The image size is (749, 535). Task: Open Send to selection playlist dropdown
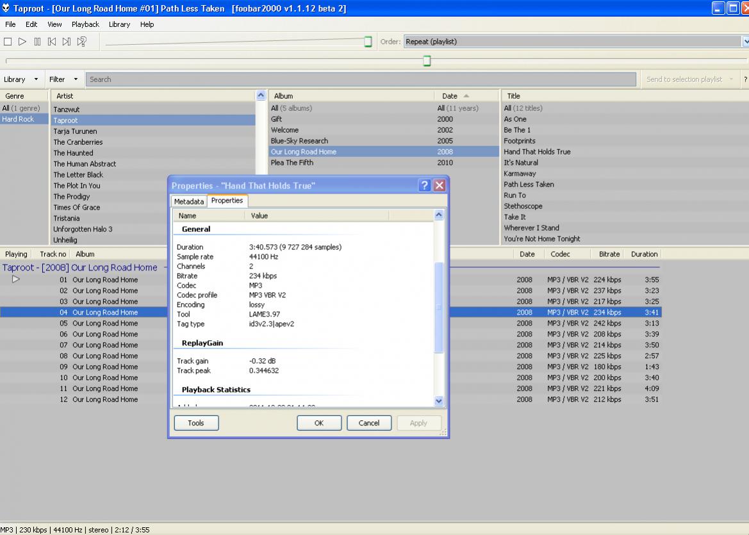click(689, 79)
